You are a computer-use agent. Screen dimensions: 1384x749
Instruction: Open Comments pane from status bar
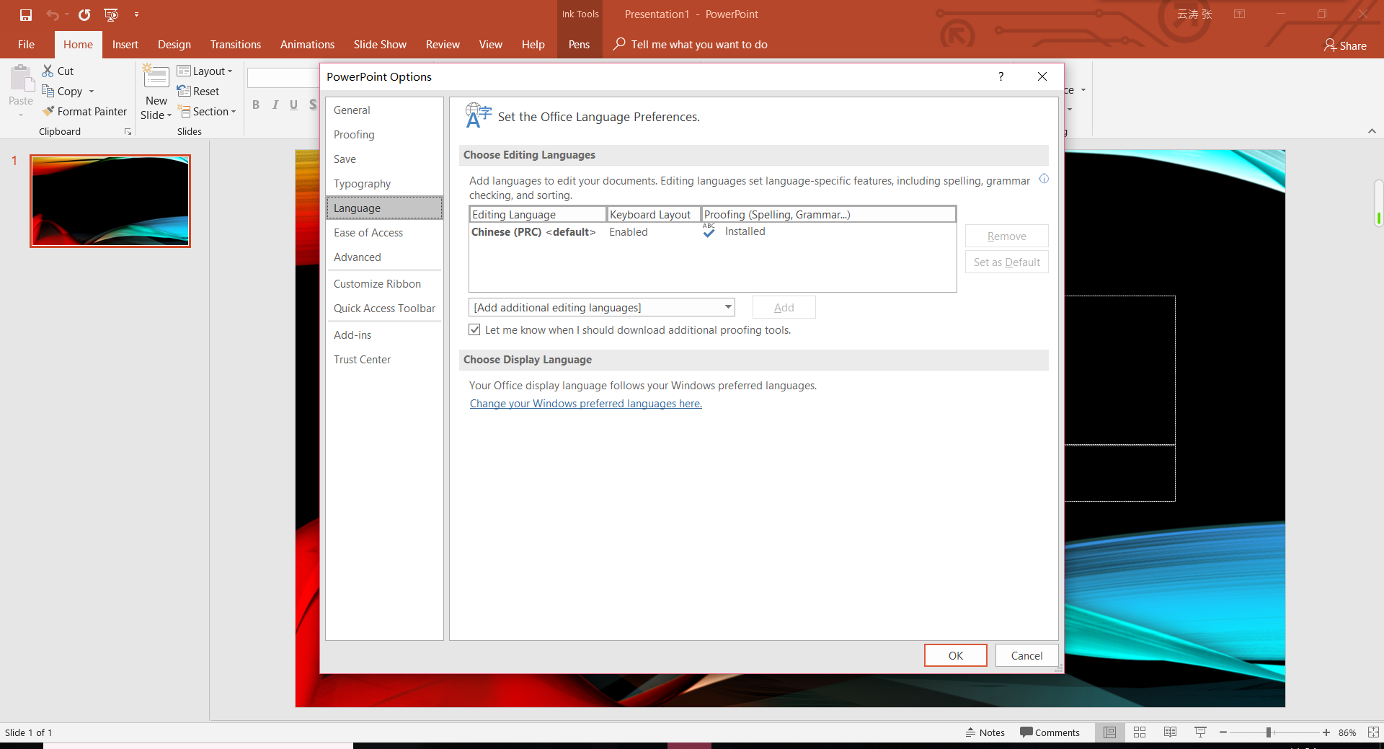pos(1050,732)
